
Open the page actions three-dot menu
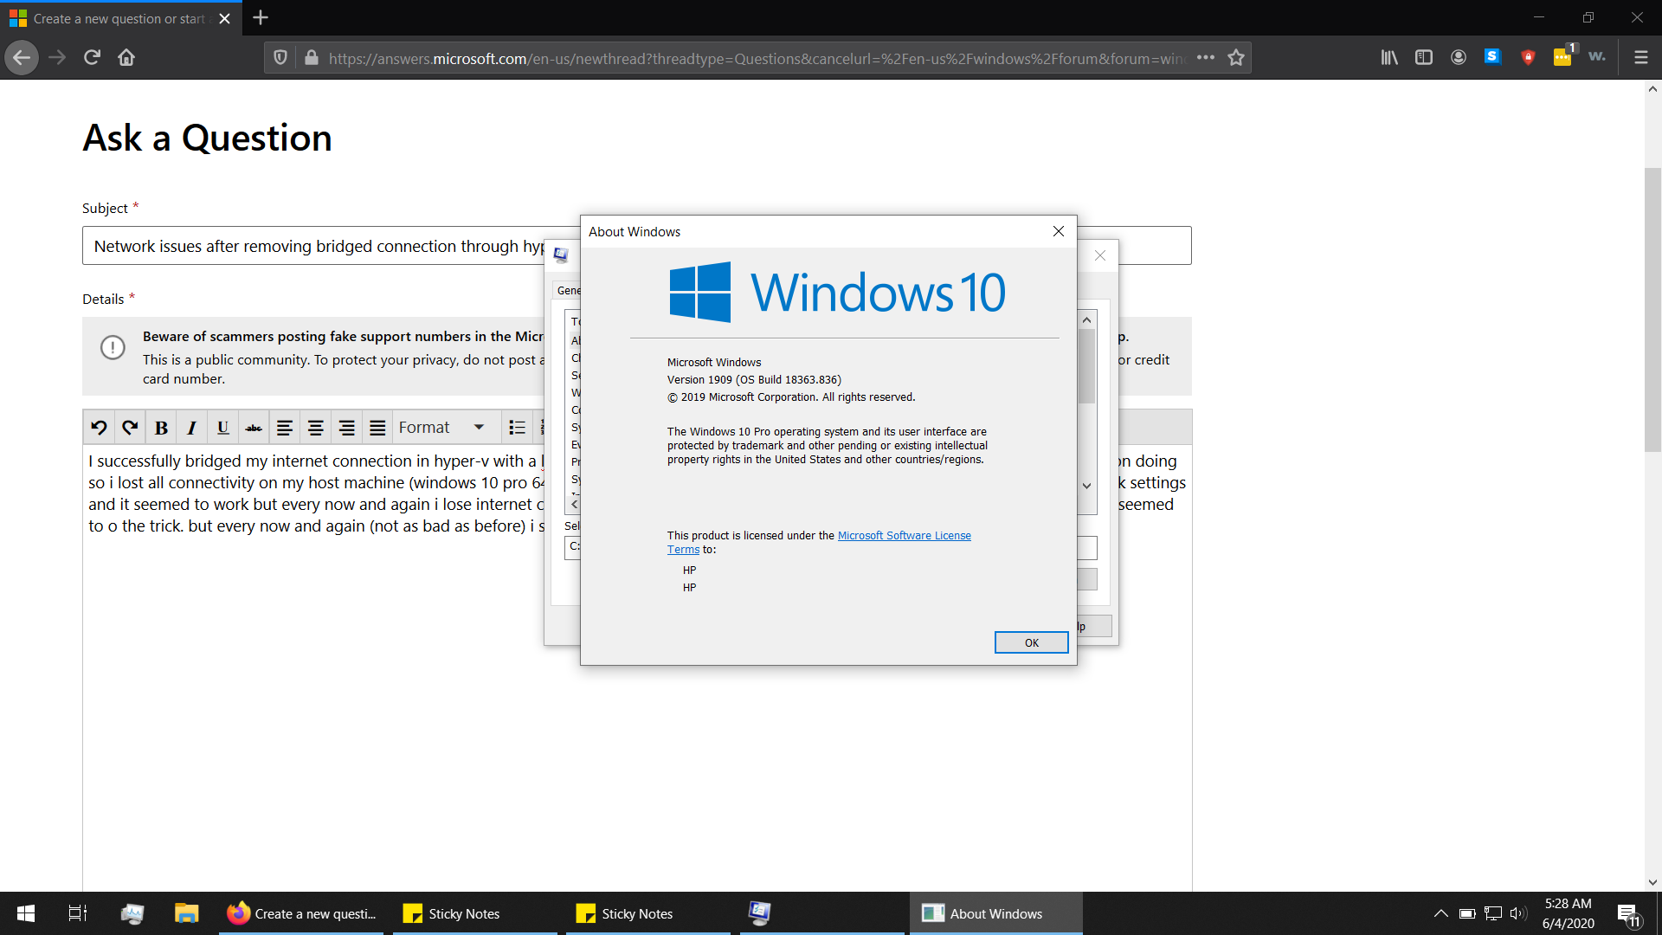[x=1206, y=58]
